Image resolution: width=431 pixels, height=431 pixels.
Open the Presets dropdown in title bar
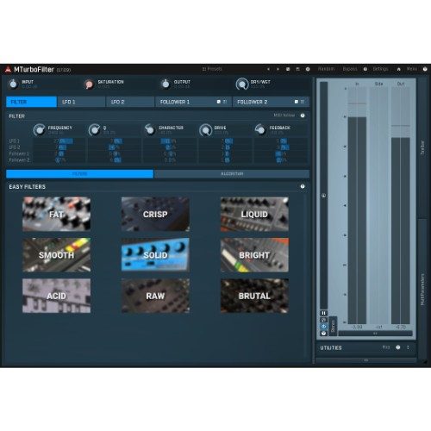(x=212, y=69)
